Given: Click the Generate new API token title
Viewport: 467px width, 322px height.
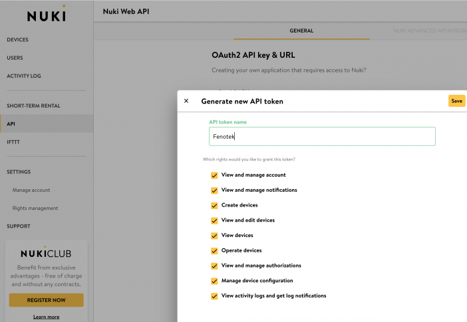Looking at the screenshot, I should pos(242,102).
